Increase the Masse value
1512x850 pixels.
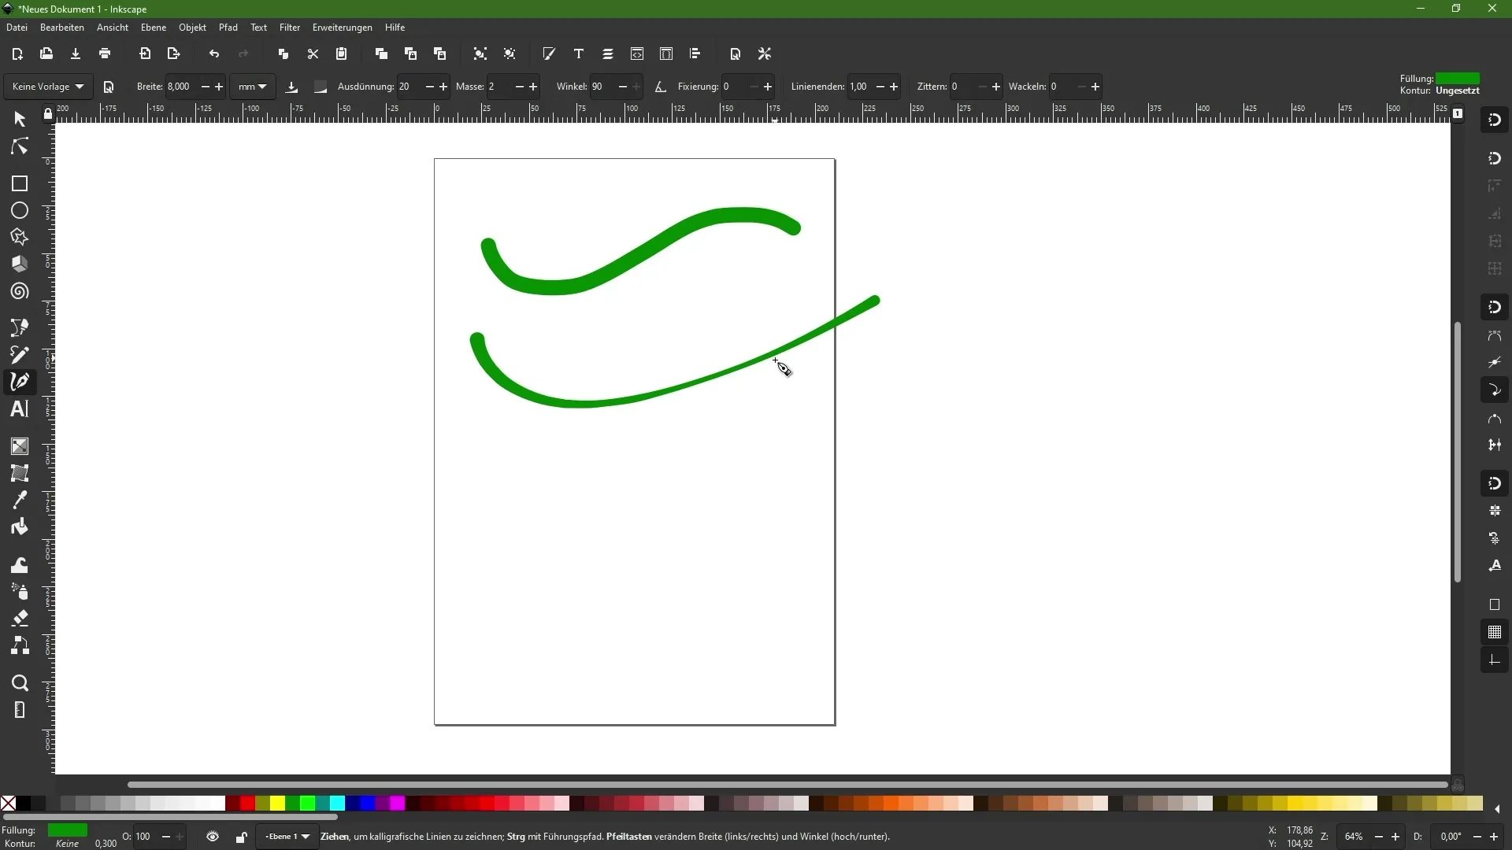534,87
